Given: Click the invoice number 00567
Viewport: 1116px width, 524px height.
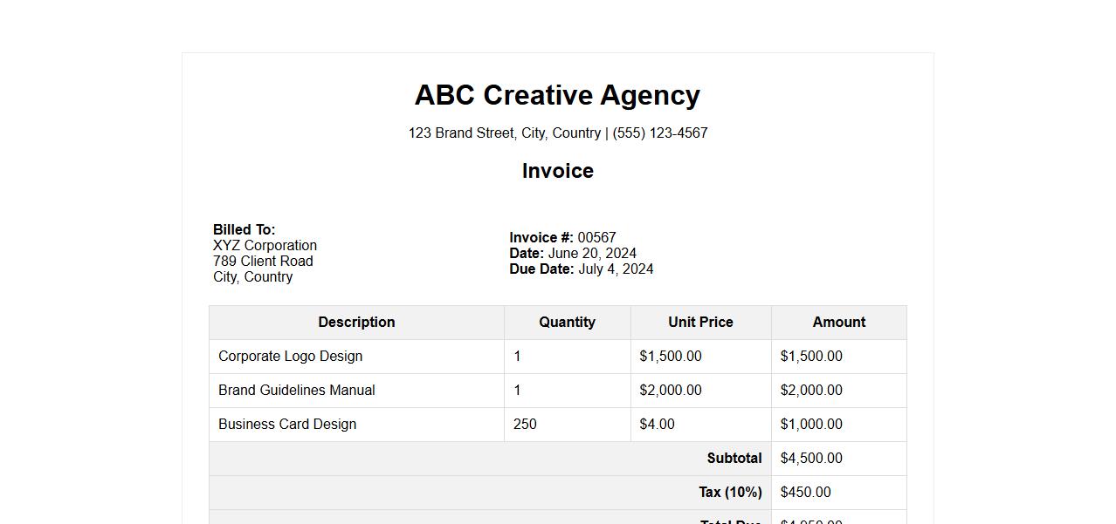Looking at the screenshot, I should click(596, 238).
